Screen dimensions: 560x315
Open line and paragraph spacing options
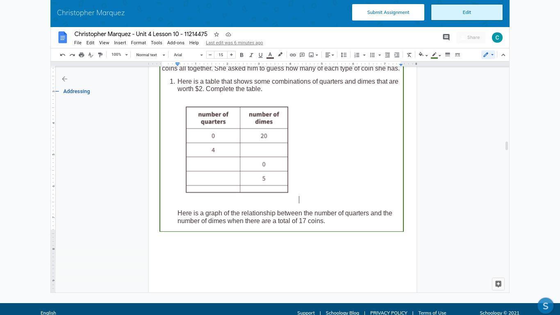344,55
